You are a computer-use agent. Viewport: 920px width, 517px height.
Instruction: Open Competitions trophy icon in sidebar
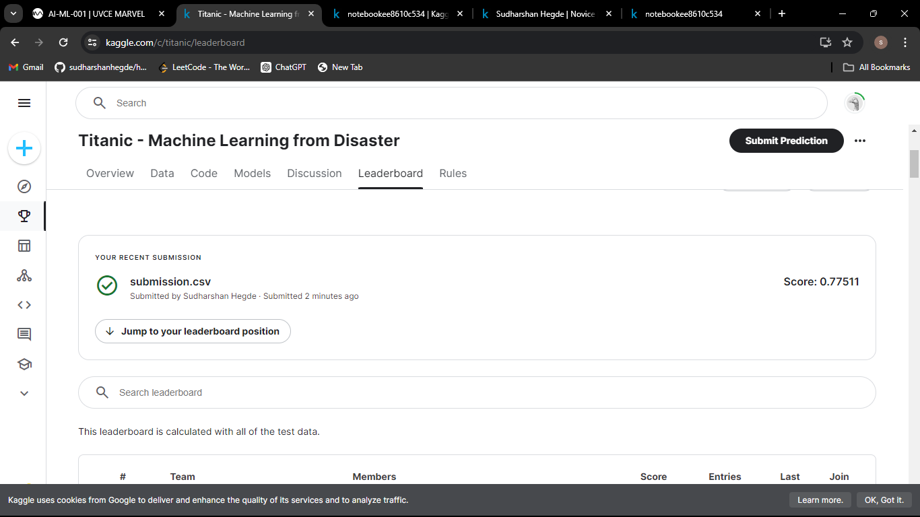[x=24, y=216]
